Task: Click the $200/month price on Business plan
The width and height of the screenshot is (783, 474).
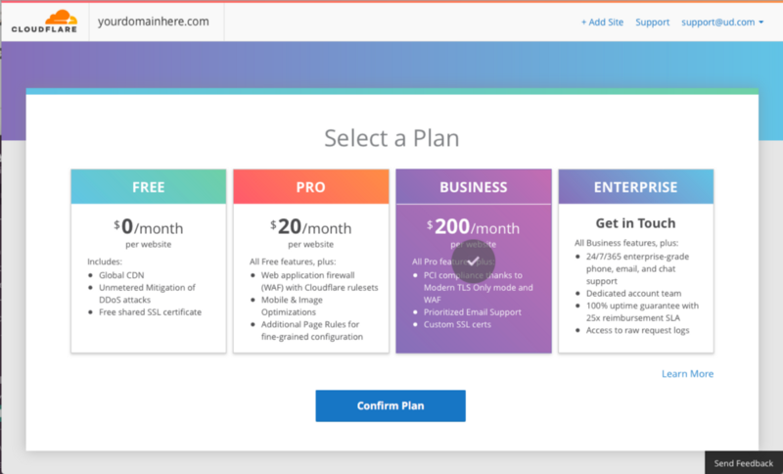Action: [474, 227]
